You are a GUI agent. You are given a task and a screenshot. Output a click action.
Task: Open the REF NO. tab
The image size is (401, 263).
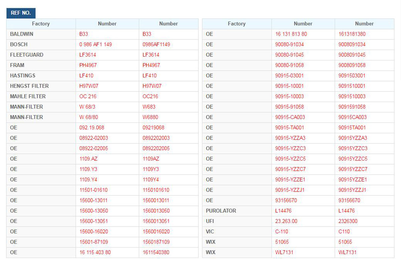pyautogui.click(x=21, y=13)
